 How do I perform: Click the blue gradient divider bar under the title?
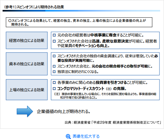tap(81, 11)
